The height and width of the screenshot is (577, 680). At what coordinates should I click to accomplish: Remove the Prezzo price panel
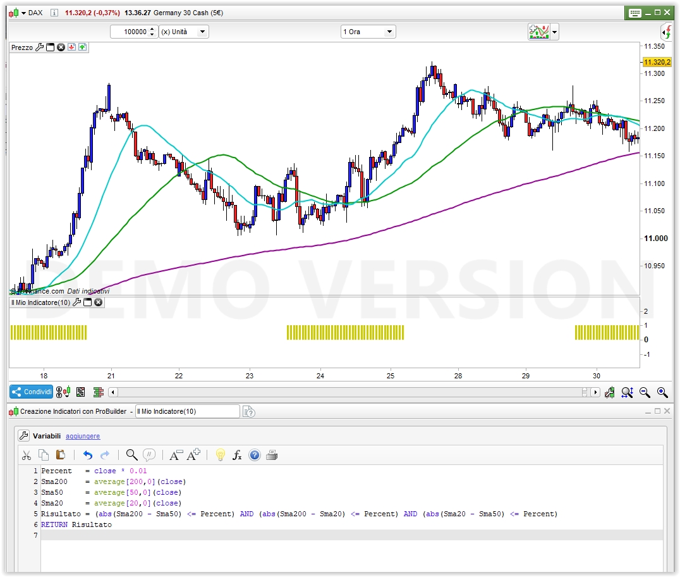pyautogui.click(x=61, y=47)
